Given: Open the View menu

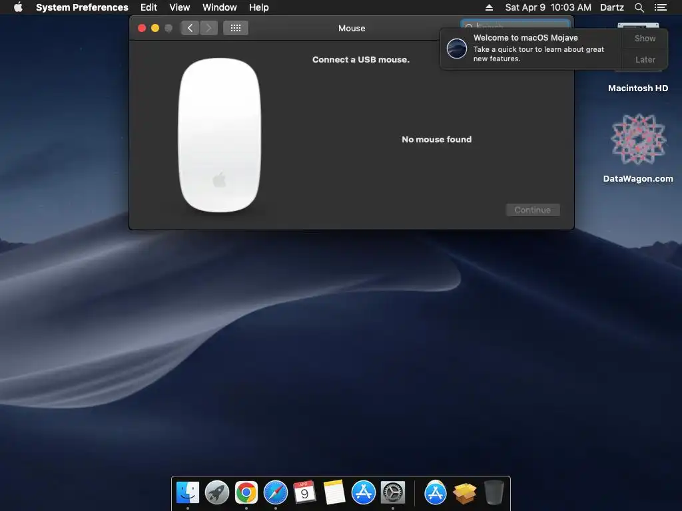Looking at the screenshot, I should pos(180,7).
